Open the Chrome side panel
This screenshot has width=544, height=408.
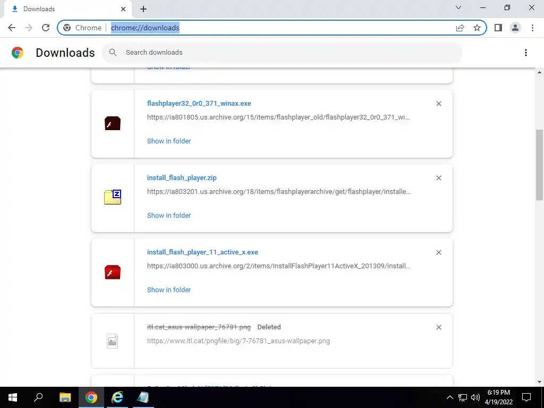498,28
